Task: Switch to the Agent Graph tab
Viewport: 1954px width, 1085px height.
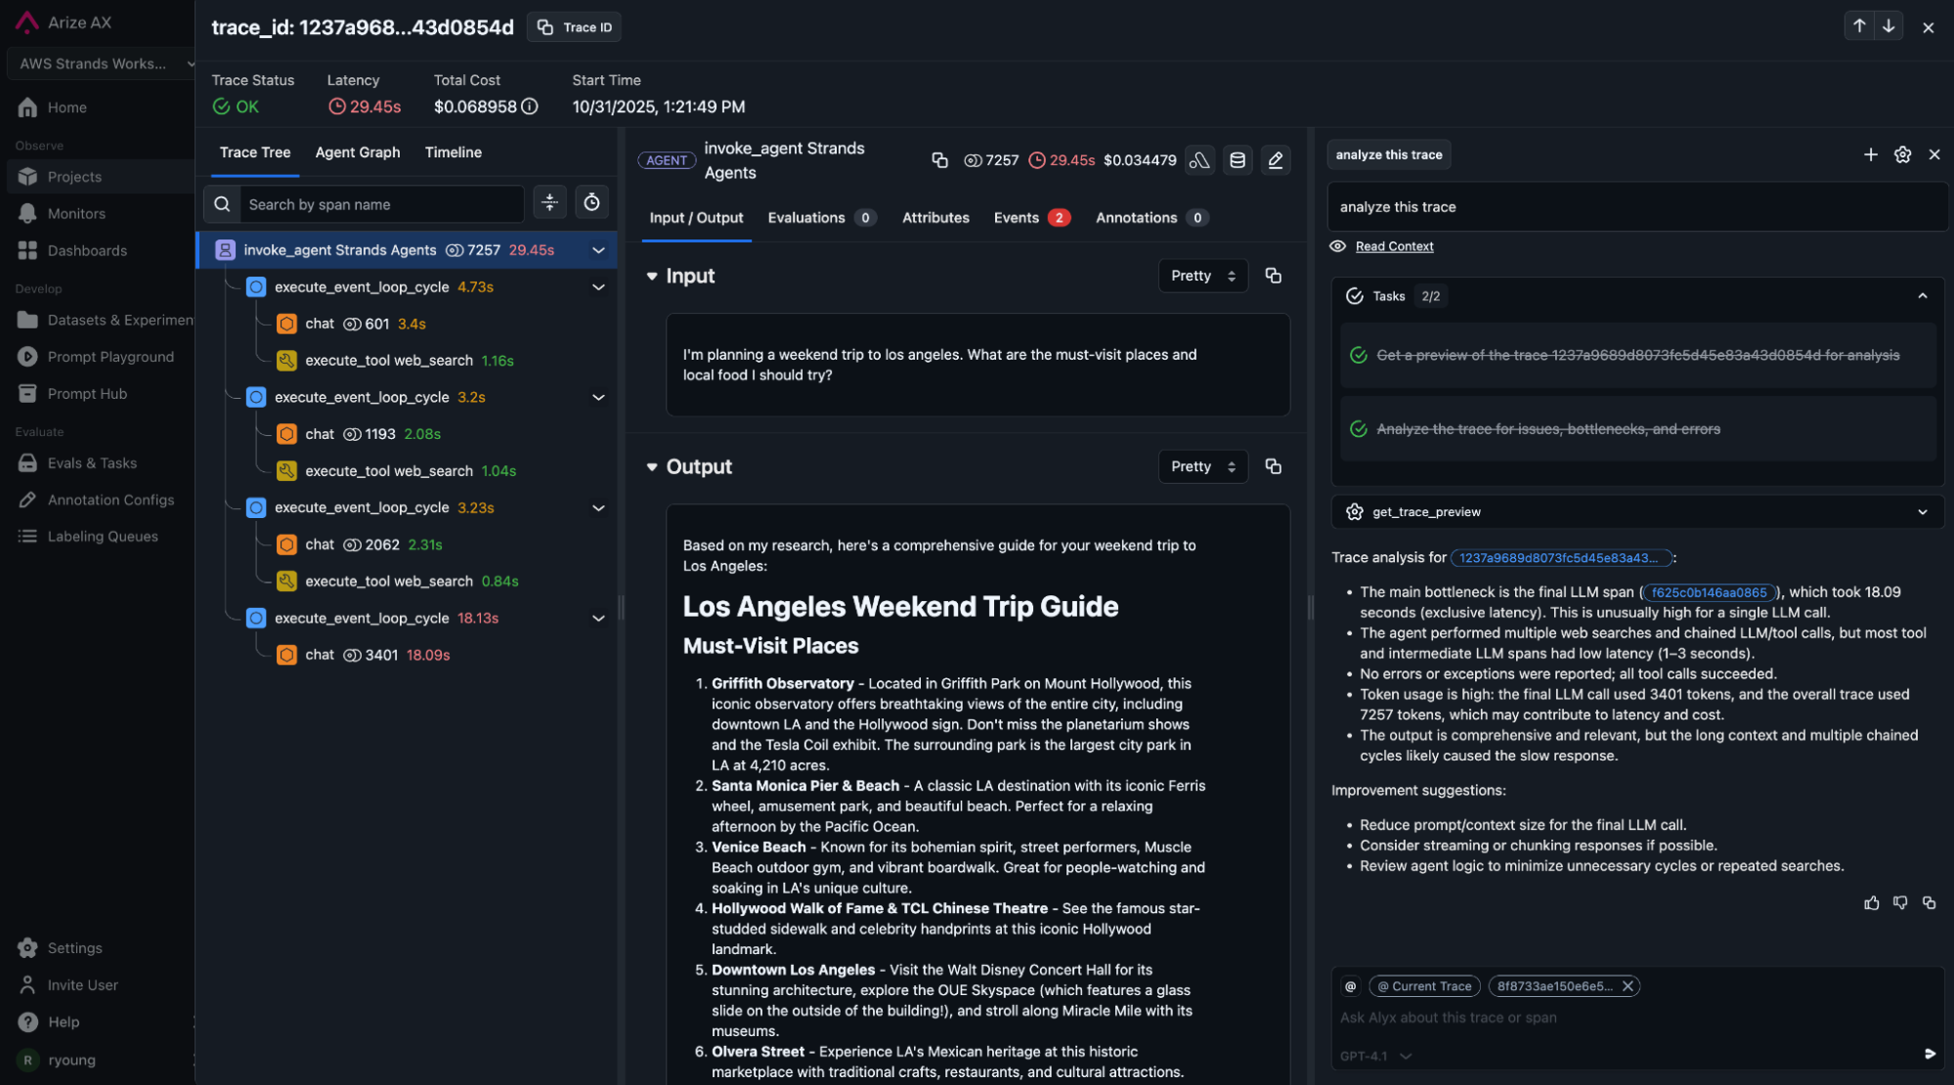Action: [x=357, y=152]
